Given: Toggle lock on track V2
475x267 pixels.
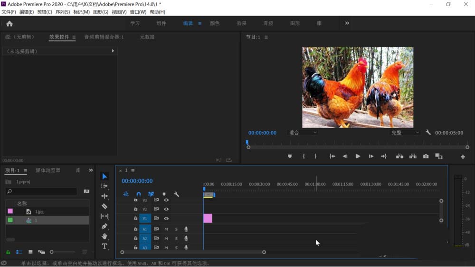Looking at the screenshot, I should pos(135,209).
